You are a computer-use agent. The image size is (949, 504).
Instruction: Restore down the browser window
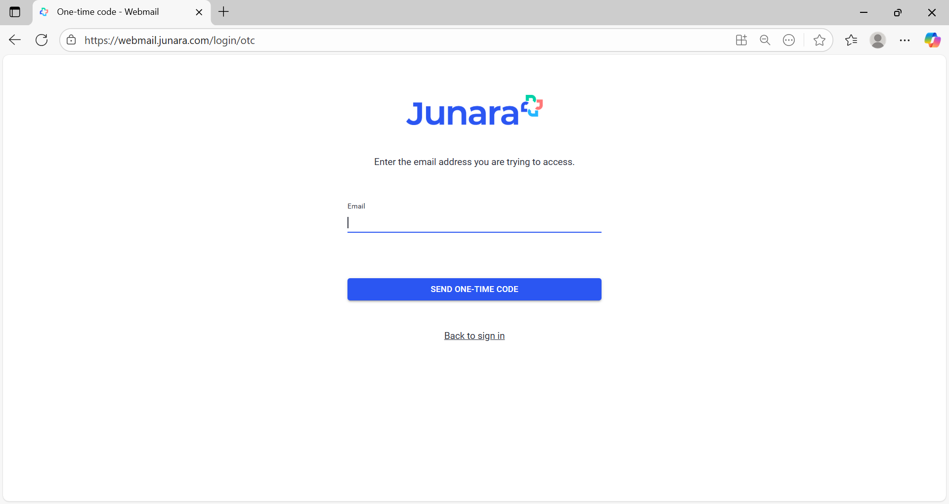point(898,12)
